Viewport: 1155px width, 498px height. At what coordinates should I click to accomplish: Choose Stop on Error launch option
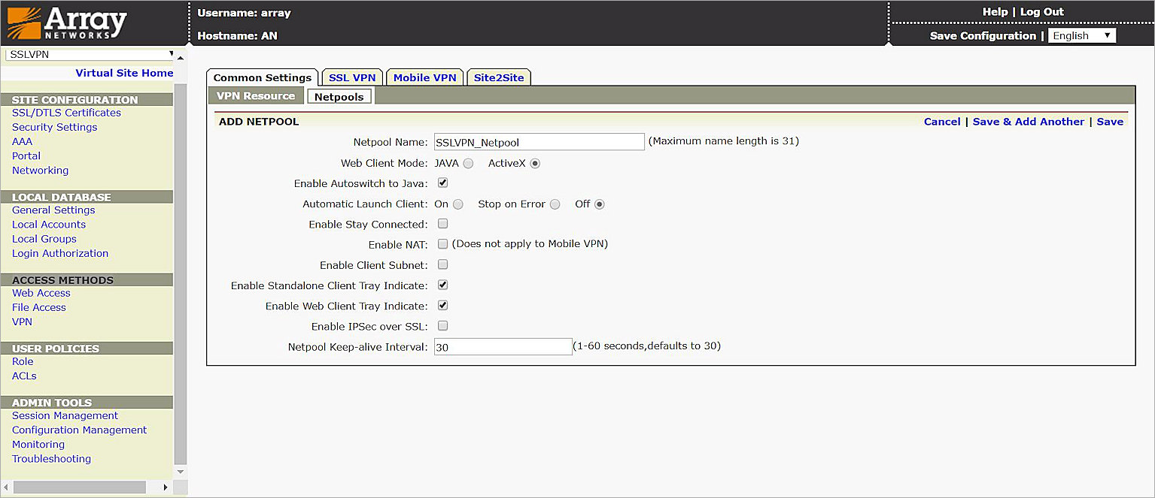point(555,204)
